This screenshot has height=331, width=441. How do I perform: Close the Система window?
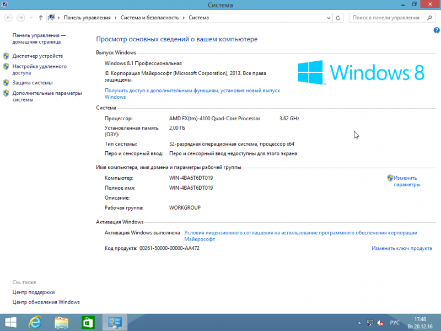tap(430, 4)
